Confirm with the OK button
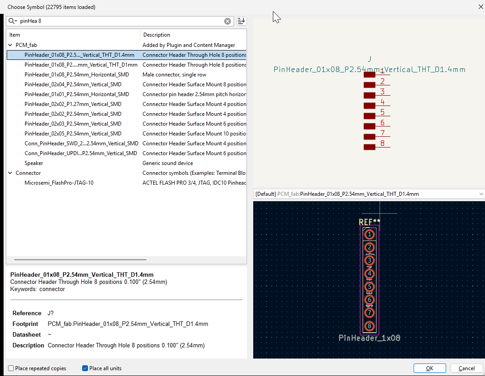Screen dimensions: 485x376 pos(430,368)
